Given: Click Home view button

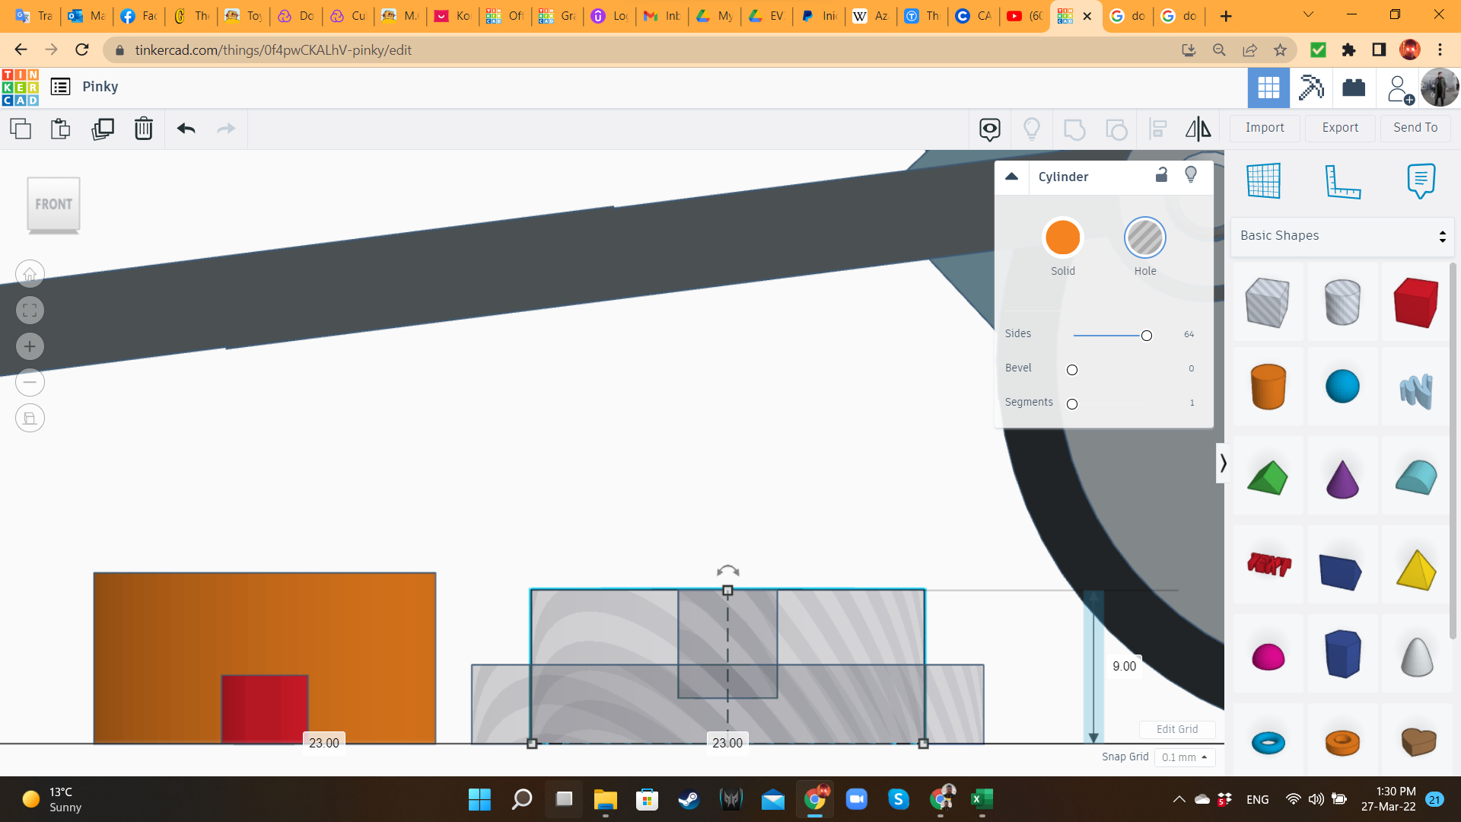Looking at the screenshot, I should (x=30, y=274).
